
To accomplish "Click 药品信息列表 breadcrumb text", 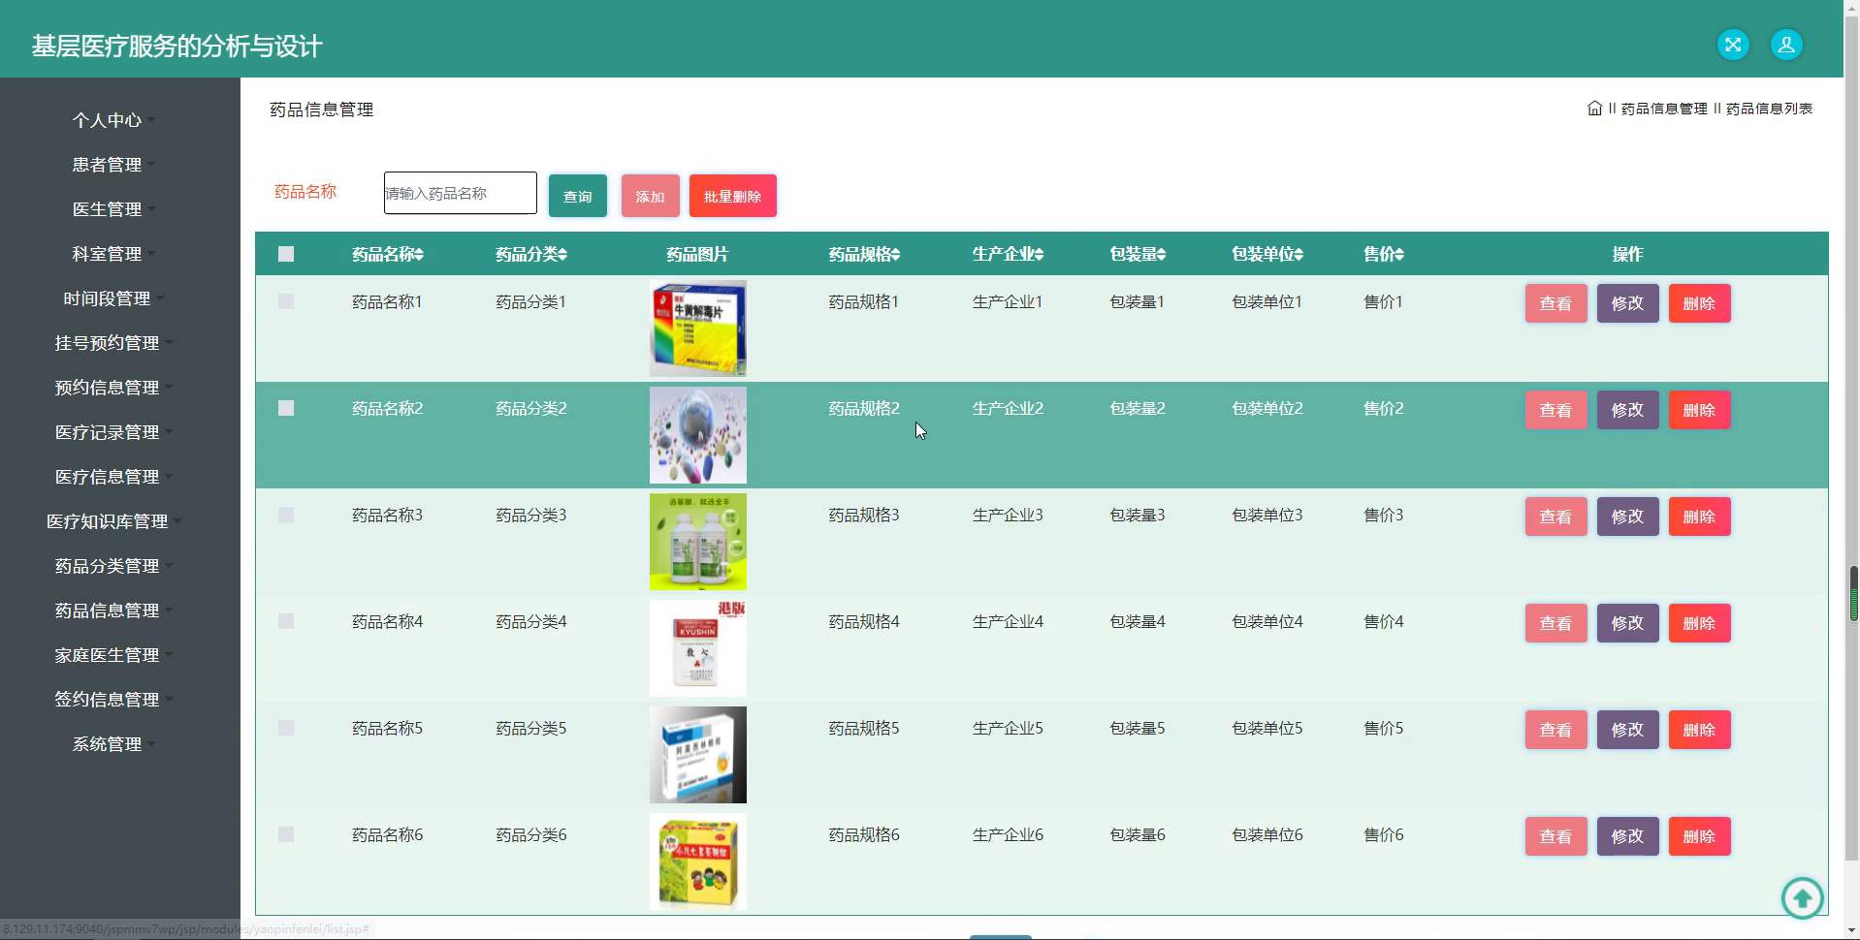I will point(1769,109).
